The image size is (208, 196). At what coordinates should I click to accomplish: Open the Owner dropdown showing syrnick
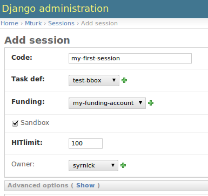[93, 165]
